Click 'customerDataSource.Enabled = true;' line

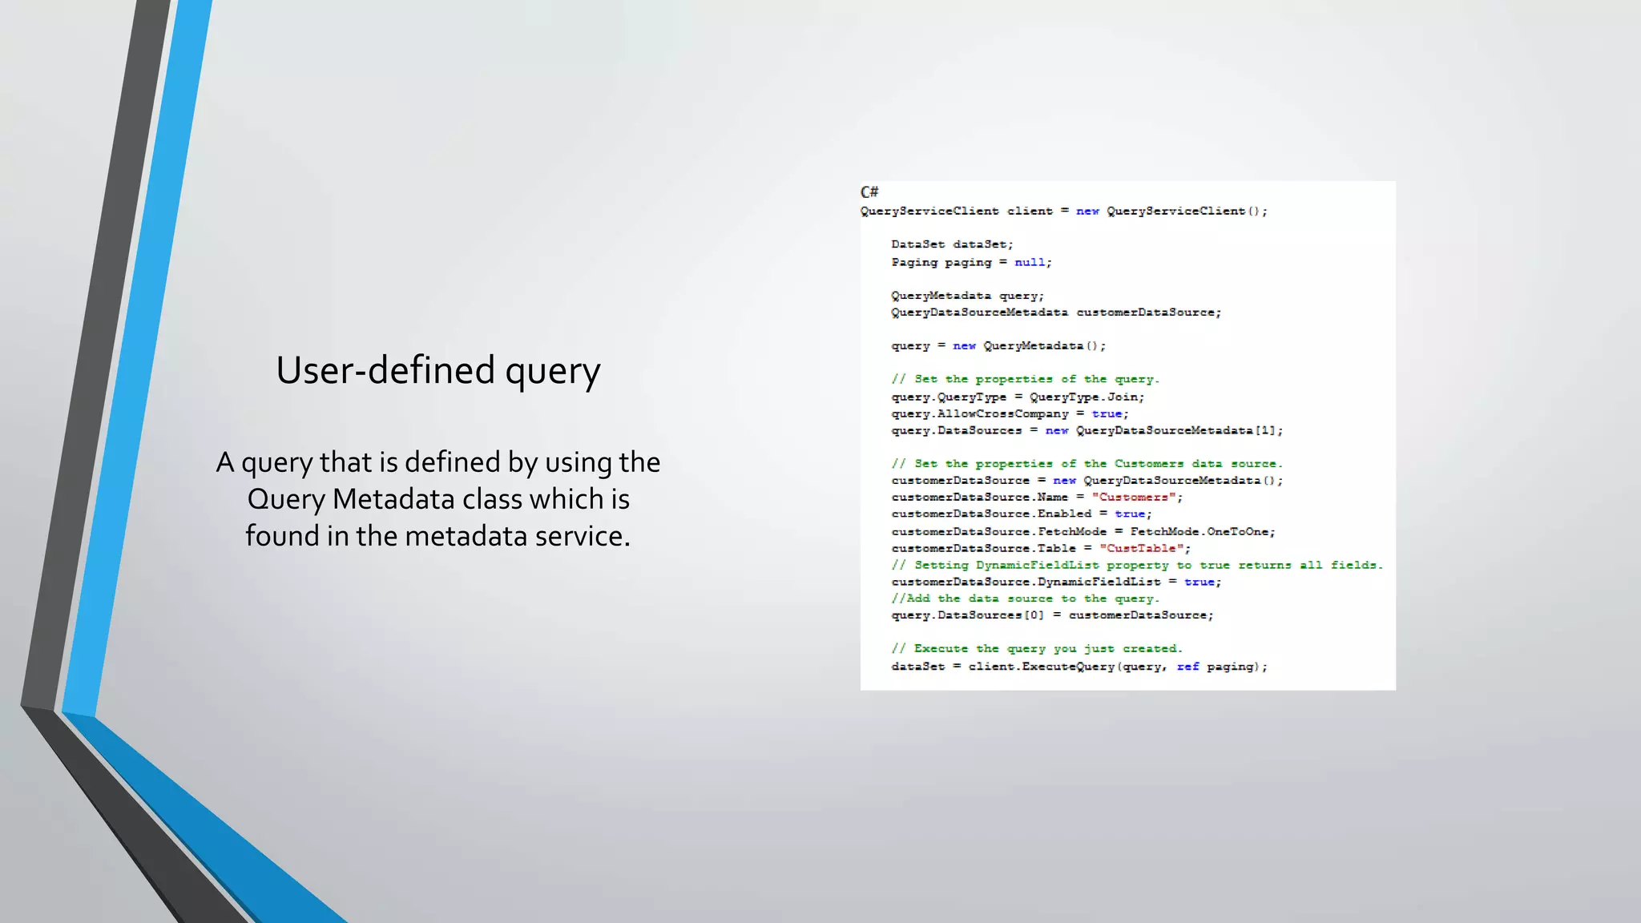(1022, 514)
